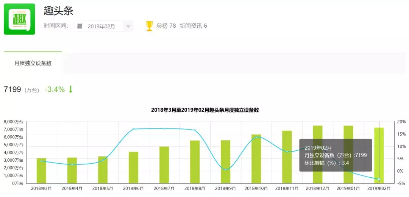Click the highlighted 2019年02月 bar
409x197 pixels.
coord(379,155)
